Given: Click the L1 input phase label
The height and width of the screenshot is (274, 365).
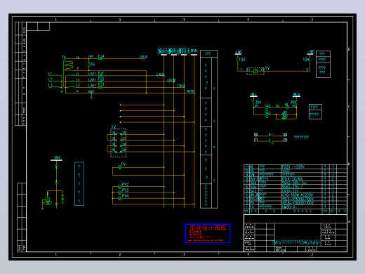Looking at the screenshot, I should (50, 74).
